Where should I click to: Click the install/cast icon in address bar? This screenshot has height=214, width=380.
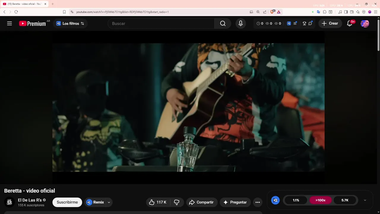pyautogui.click(x=251, y=12)
